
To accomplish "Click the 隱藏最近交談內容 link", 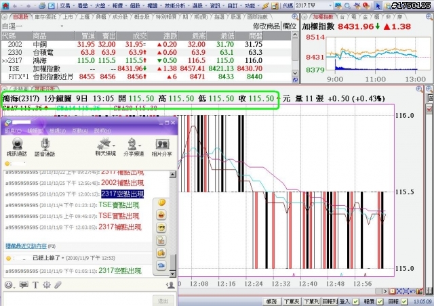I will click(x=26, y=246).
